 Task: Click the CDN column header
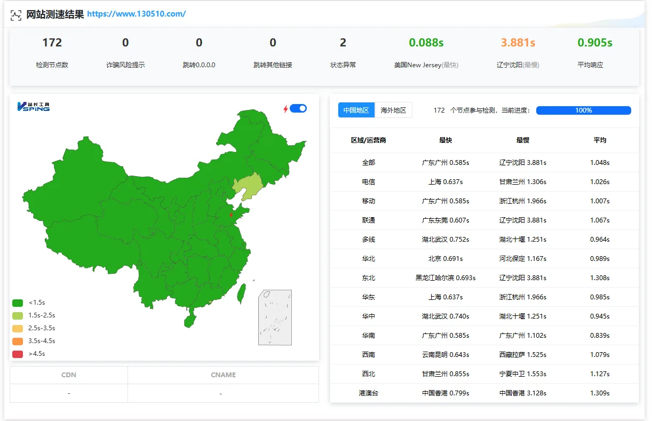pos(69,375)
